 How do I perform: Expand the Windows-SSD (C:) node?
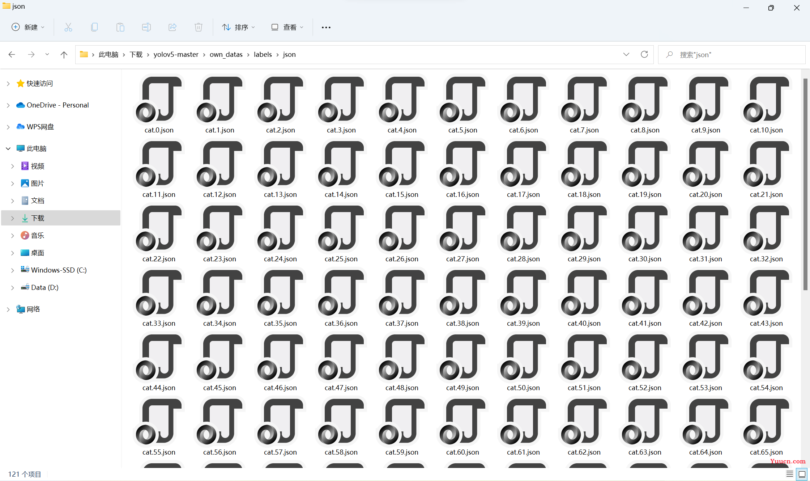[13, 270]
